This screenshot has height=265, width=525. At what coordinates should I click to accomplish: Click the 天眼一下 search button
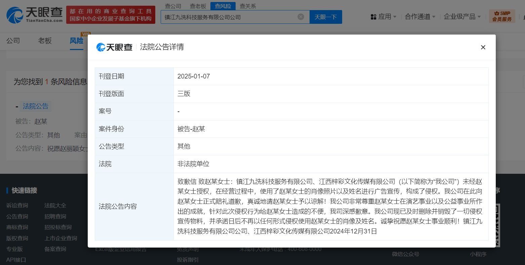[x=326, y=17]
